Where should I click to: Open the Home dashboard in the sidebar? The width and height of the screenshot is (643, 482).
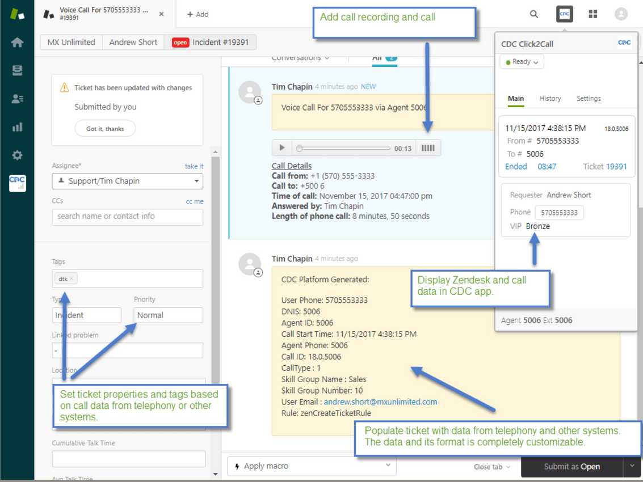click(x=17, y=42)
